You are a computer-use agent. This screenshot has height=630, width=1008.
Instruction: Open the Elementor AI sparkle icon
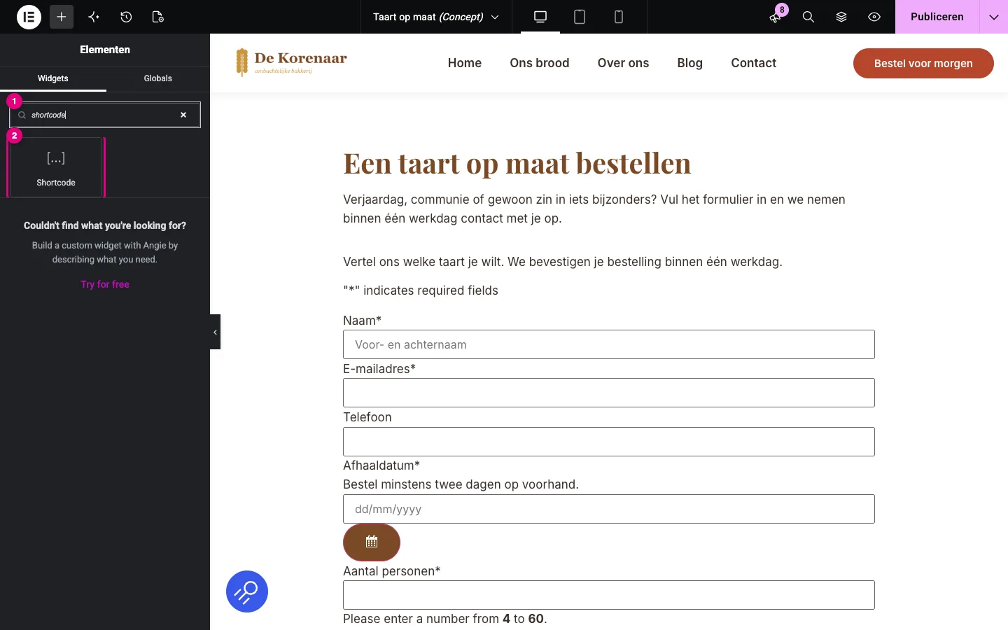click(94, 17)
